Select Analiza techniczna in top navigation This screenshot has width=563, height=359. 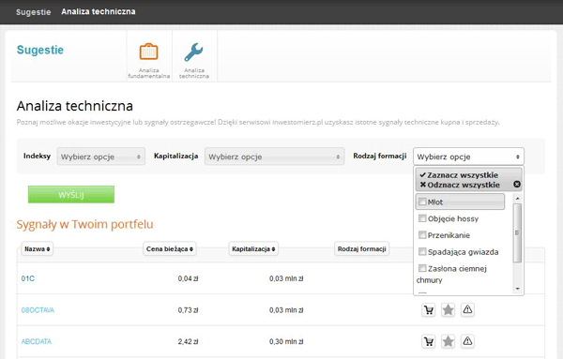click(x=99, y=12)
